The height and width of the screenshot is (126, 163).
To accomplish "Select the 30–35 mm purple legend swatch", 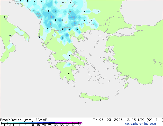I will pos(58,123).
